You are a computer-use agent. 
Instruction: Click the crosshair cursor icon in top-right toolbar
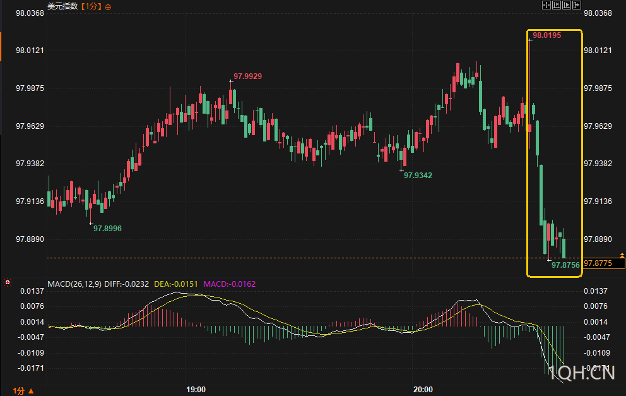click(x=546, y=5)
